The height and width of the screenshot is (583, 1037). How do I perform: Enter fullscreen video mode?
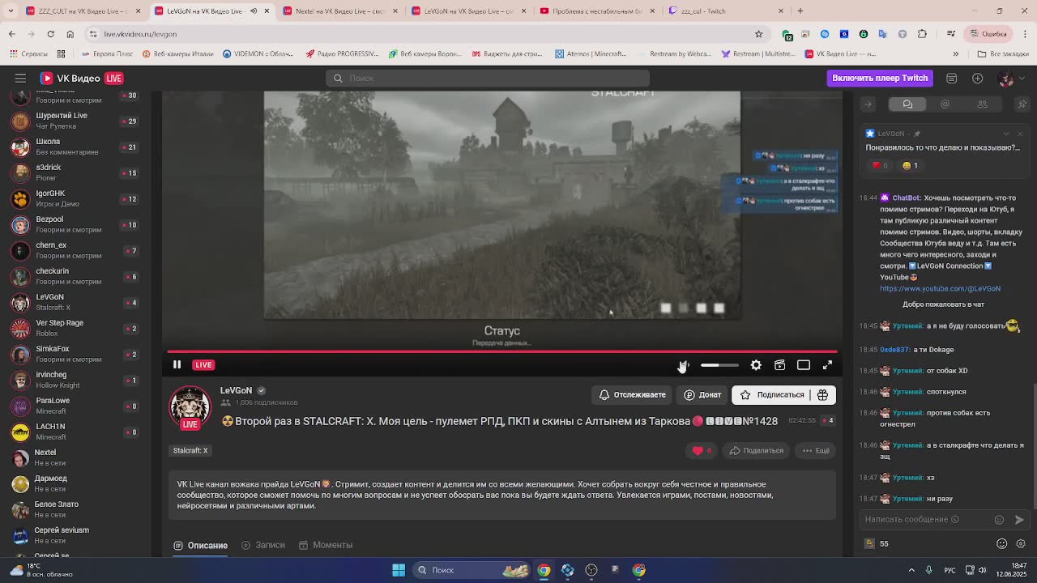pos(827,365)
